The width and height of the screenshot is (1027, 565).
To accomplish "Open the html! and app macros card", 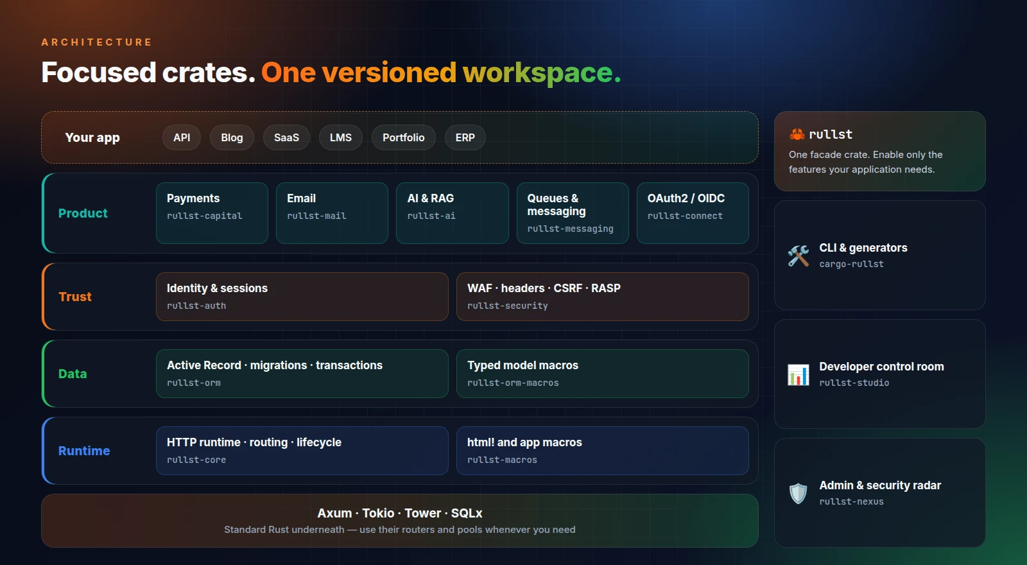I will pos(603,451).
